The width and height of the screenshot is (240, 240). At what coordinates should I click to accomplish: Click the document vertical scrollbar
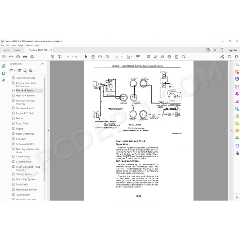click(x=229, y=71)
